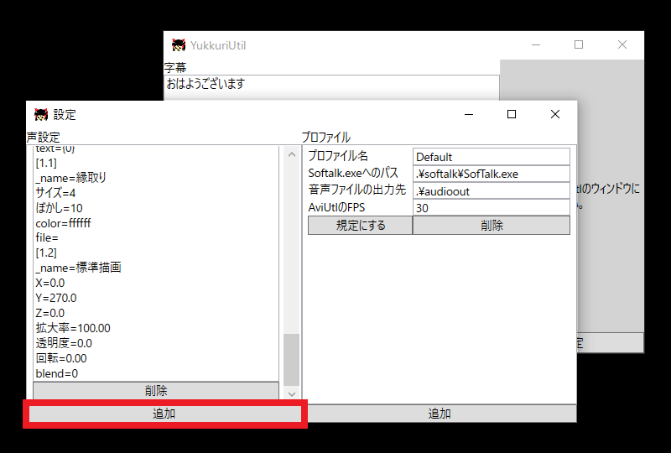Viewport: 671px width, 453px height.
Task: Maximize the 設定 window
Action: click(512, 114)
